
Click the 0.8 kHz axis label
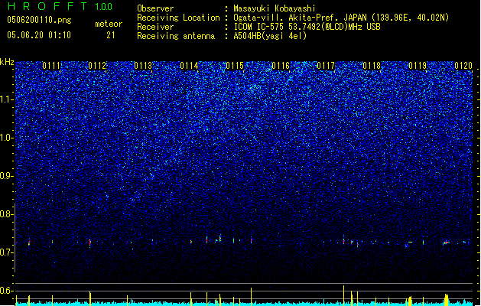(7, 214)
